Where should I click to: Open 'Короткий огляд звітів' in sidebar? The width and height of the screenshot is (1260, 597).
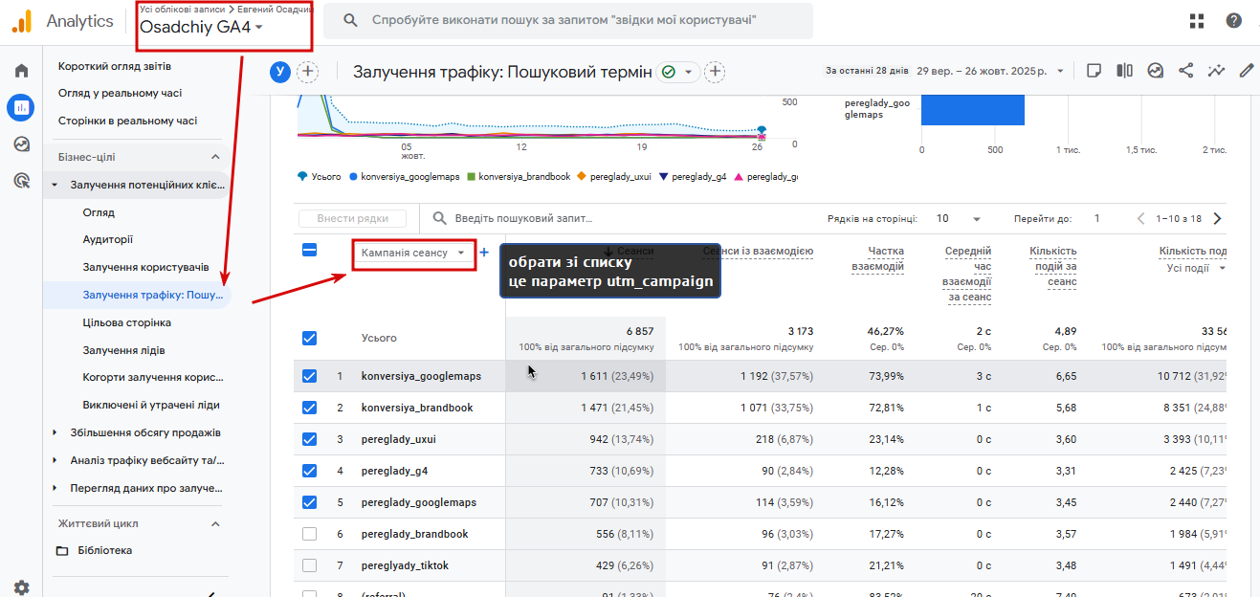pyautogui.click(x=115, y=67)
